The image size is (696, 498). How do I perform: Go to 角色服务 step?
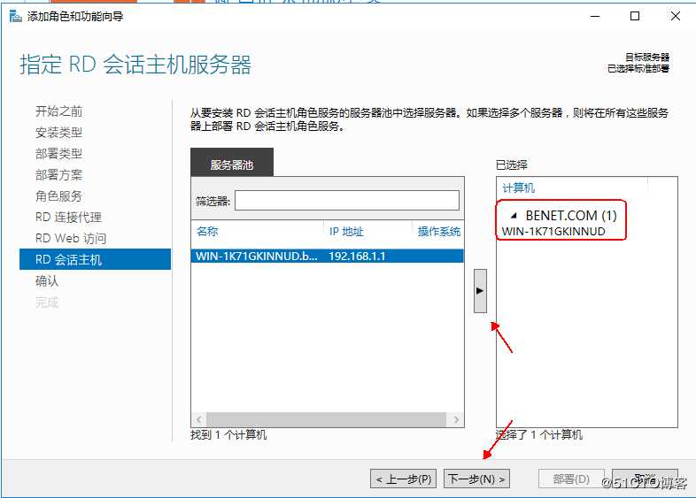click(58, 196)
